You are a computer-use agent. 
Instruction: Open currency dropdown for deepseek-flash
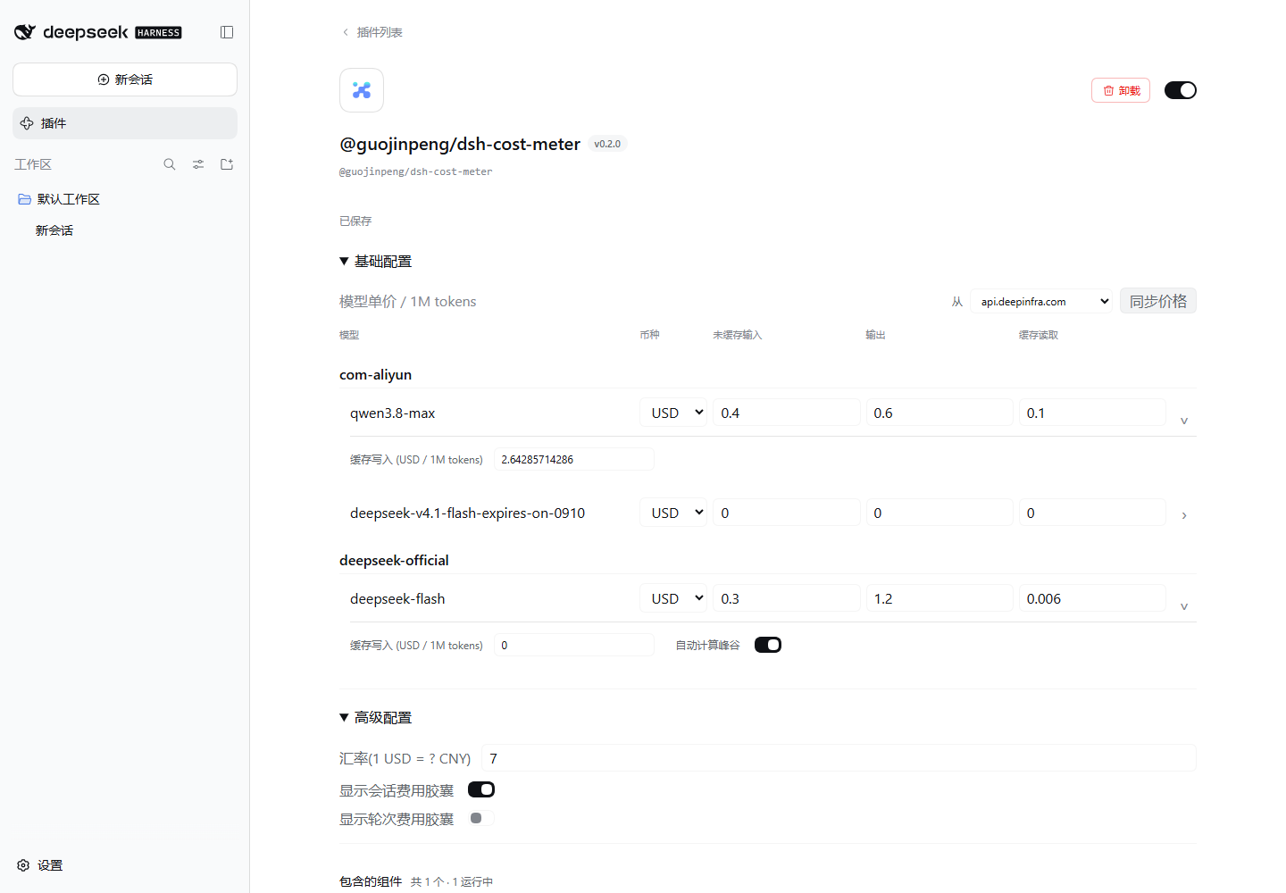(x=673, y=598)
